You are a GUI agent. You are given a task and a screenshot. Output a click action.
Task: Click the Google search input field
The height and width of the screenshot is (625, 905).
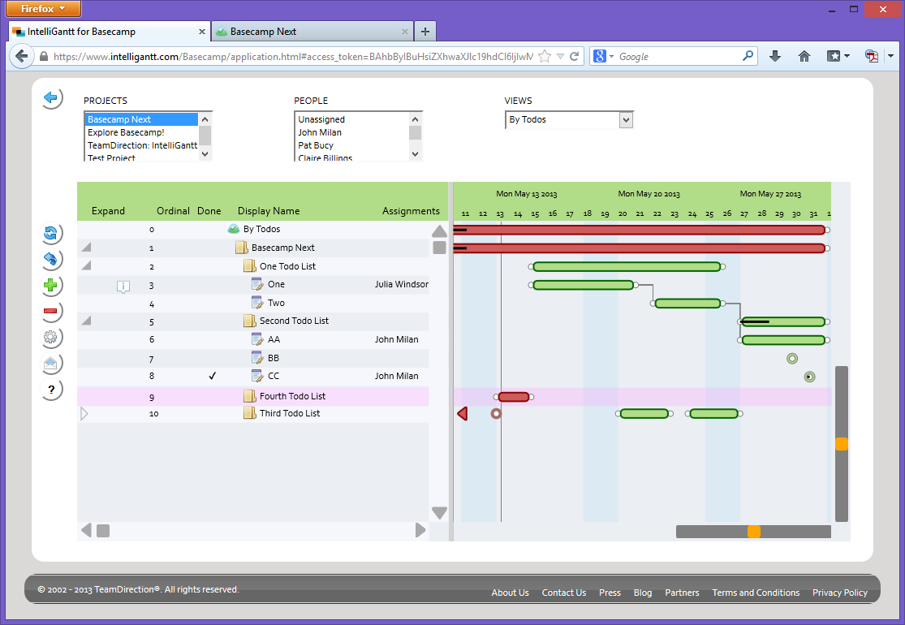679,56
